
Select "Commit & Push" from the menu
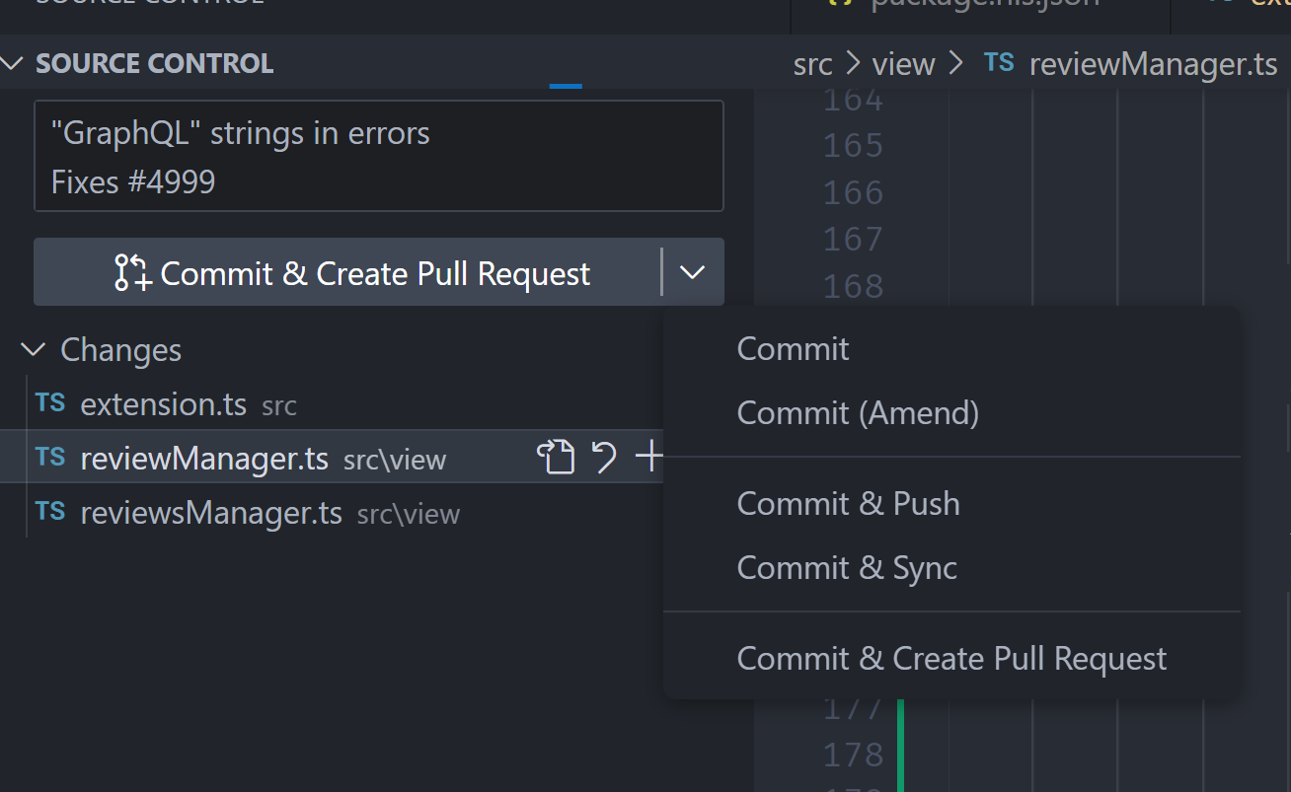848,503
